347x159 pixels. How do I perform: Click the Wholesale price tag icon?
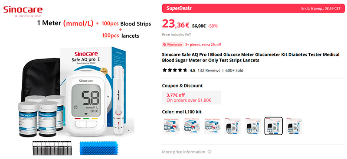point(164,45)
